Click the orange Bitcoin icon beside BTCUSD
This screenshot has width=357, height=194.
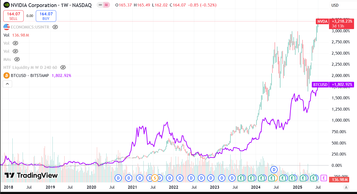[6, 76]
